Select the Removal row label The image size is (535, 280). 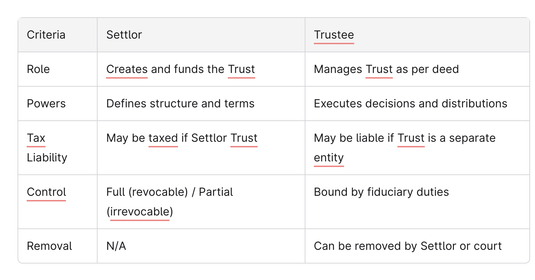(x=49, y=246)
